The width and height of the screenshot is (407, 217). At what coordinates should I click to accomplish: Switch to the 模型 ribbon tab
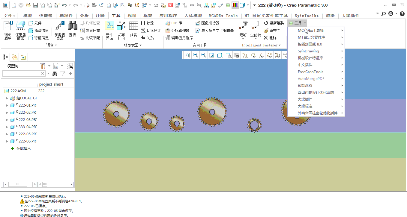click(28, 16)
